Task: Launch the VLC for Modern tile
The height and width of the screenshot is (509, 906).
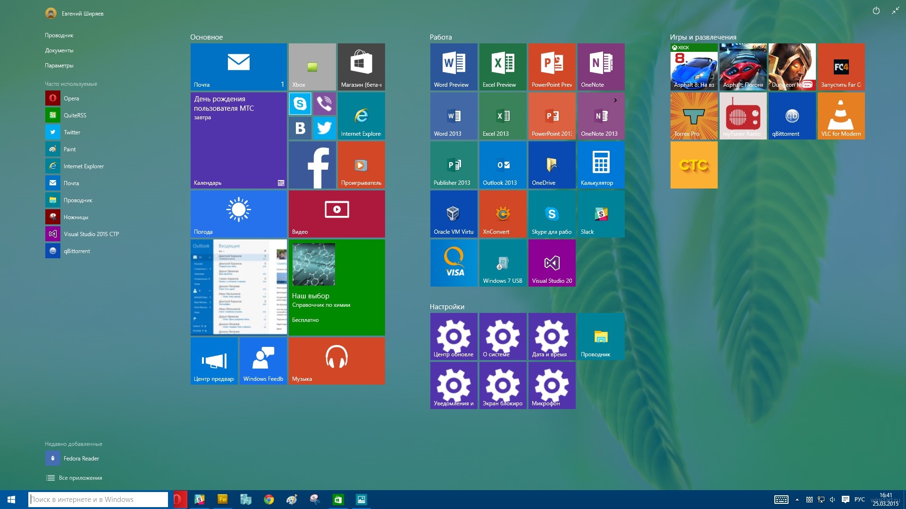Action: coord(841,115)
